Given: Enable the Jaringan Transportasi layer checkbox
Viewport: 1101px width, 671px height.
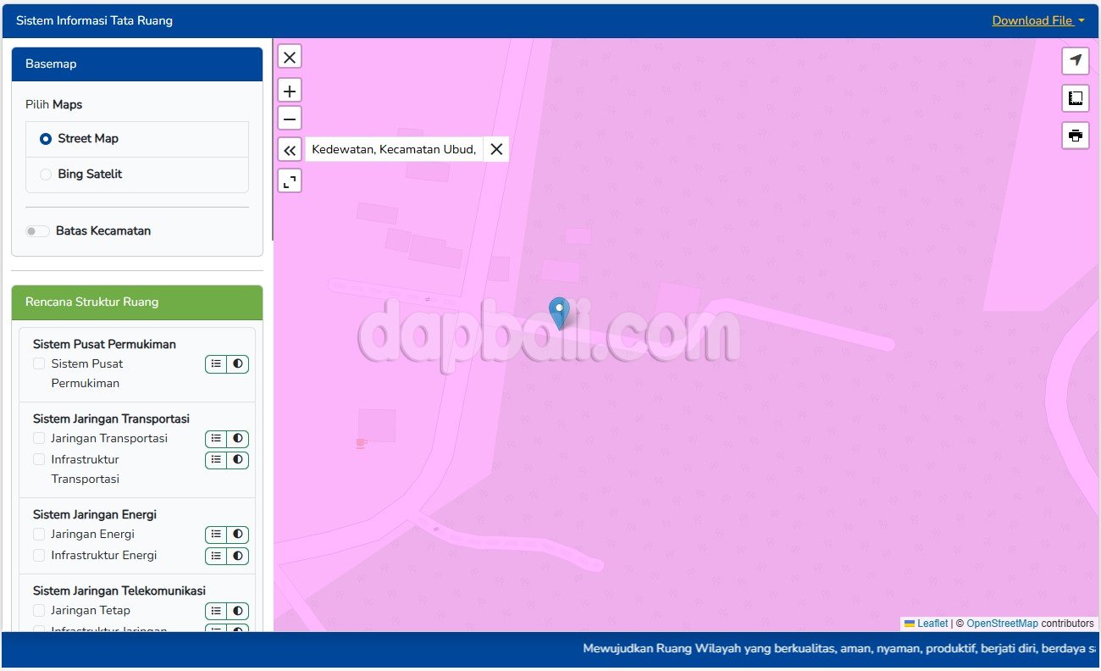Looking at the screenshot, I should [x=39, y=438].
